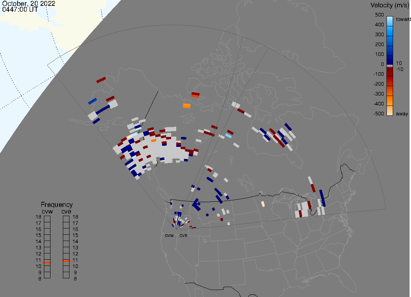Click the 'Velocity (m/s)' legend title
411x297 pixels.
(389, 5)
